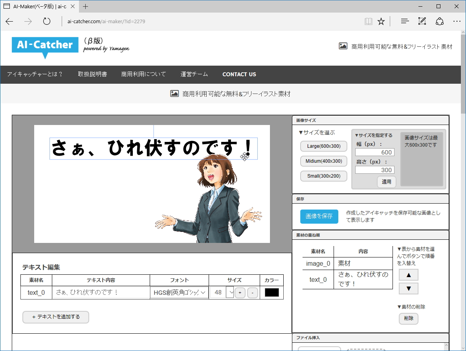Image resolution: width=466 pixels, height=351 pixels.
Task: Add this page to favorites via the star icon
Action: tap(381, 21)
